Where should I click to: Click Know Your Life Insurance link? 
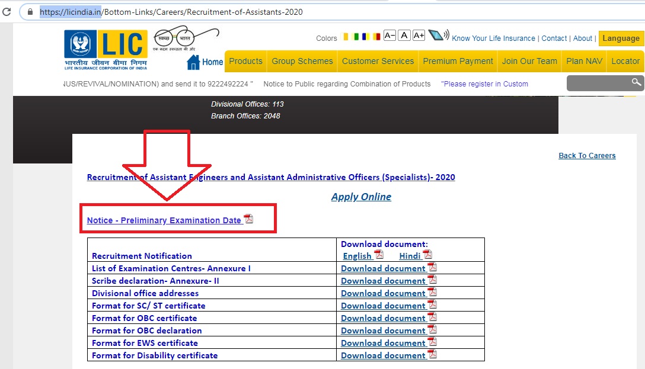coord(494,38)
